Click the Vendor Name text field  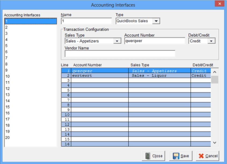point(120,54)
